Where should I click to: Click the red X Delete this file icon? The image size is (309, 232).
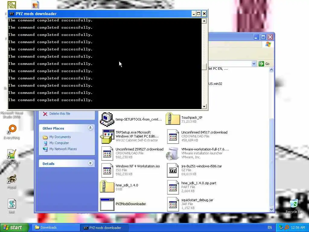tap(45, 114)
